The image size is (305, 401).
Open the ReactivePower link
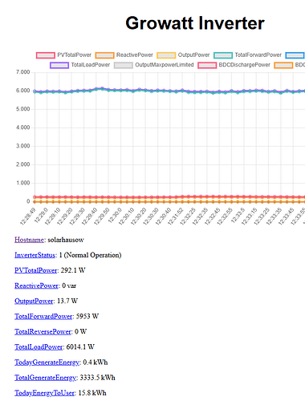tap(36, 286)
